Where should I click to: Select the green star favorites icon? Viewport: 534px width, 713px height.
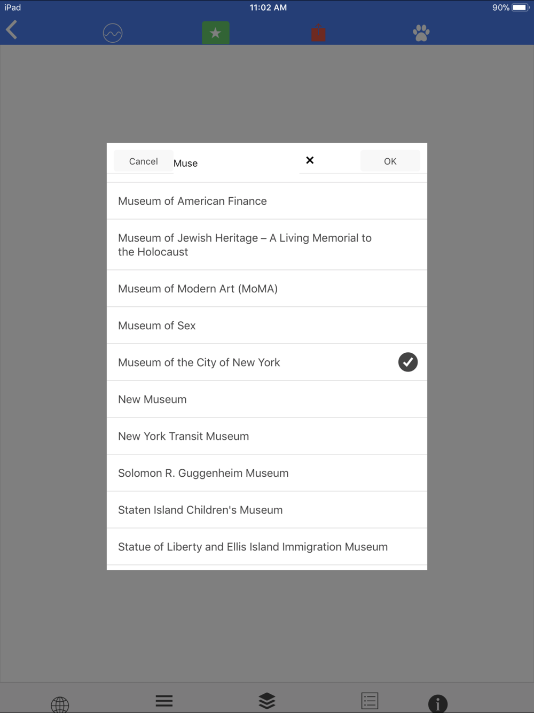pyautogui.click(x=216, y=33)
